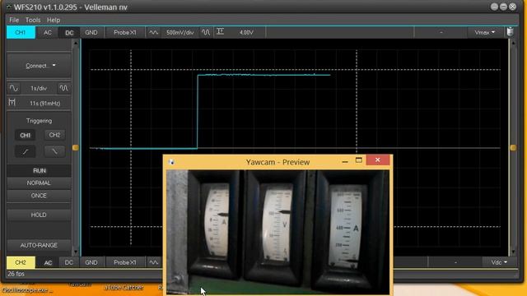The width and height of the screenshot is (527, 296).
Task: Open the Connect dropdown
Action: click(x=39, y=66)
